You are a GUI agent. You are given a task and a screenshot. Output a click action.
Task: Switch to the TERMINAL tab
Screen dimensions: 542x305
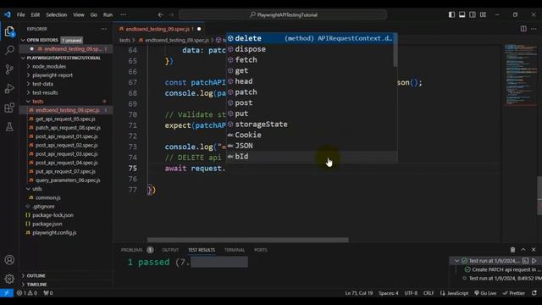(235, 250)
